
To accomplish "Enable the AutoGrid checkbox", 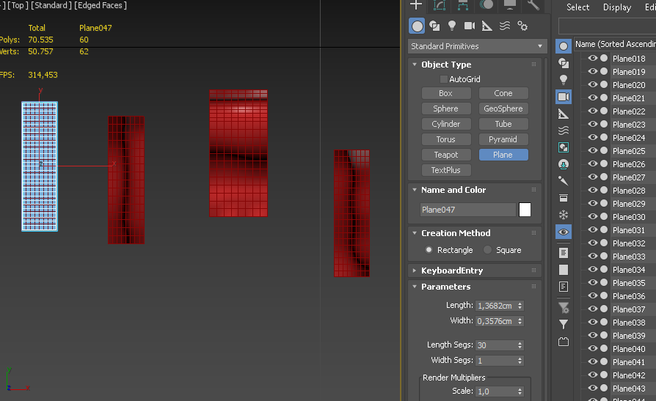I will pos(443,79).
